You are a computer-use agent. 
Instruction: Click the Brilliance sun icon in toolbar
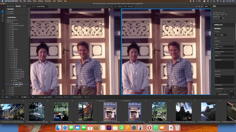tap(202, 6)
